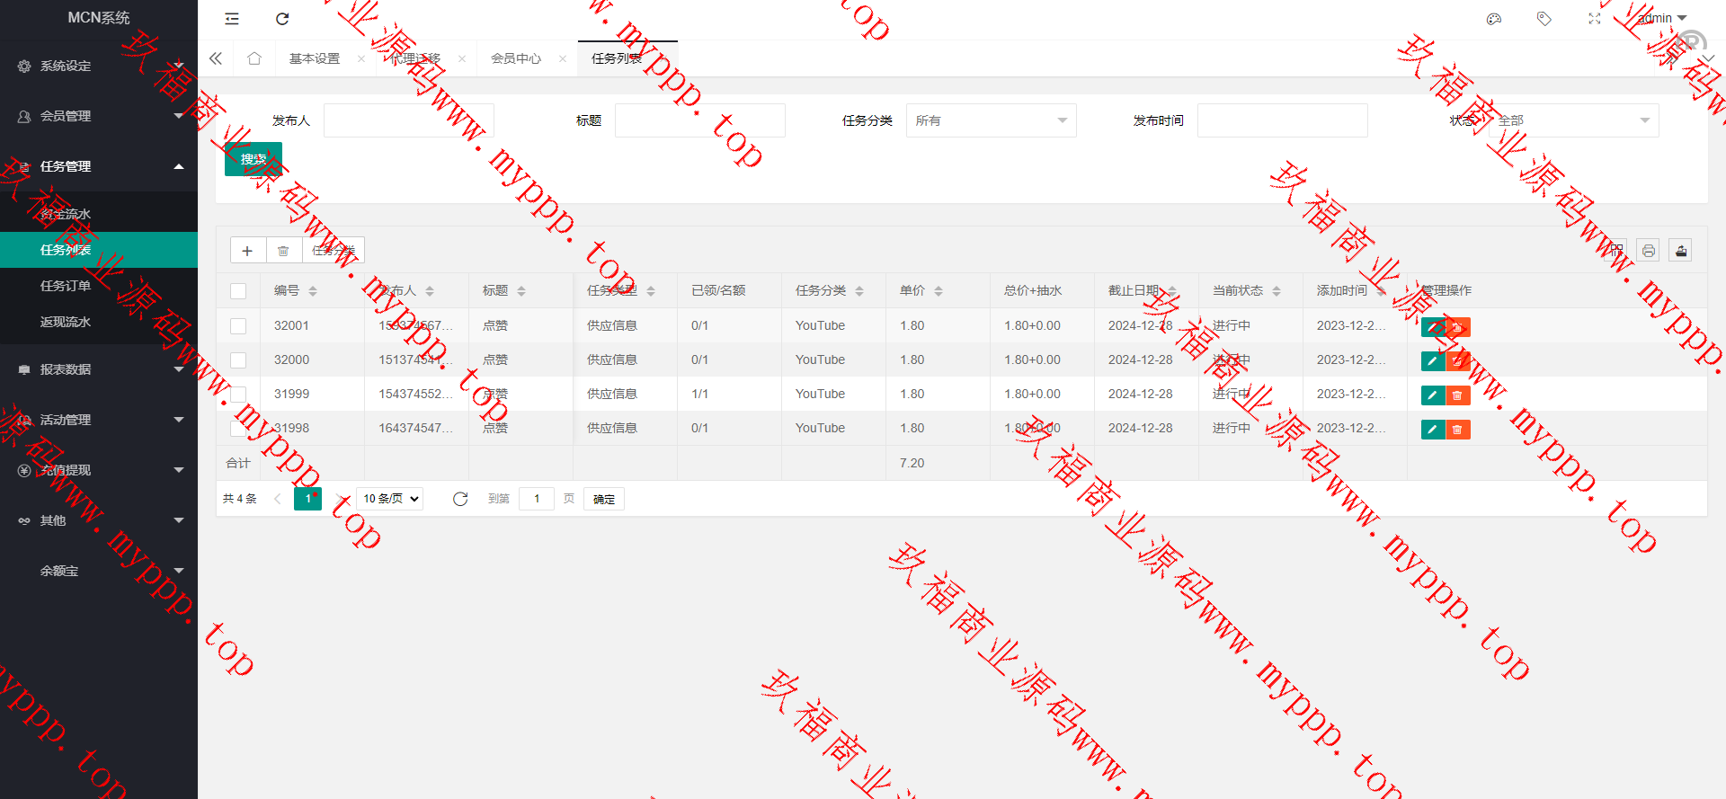Viewport: 1726px width, 799px height.
Task: Open the theme palette icon
Action: [1494, 19]
